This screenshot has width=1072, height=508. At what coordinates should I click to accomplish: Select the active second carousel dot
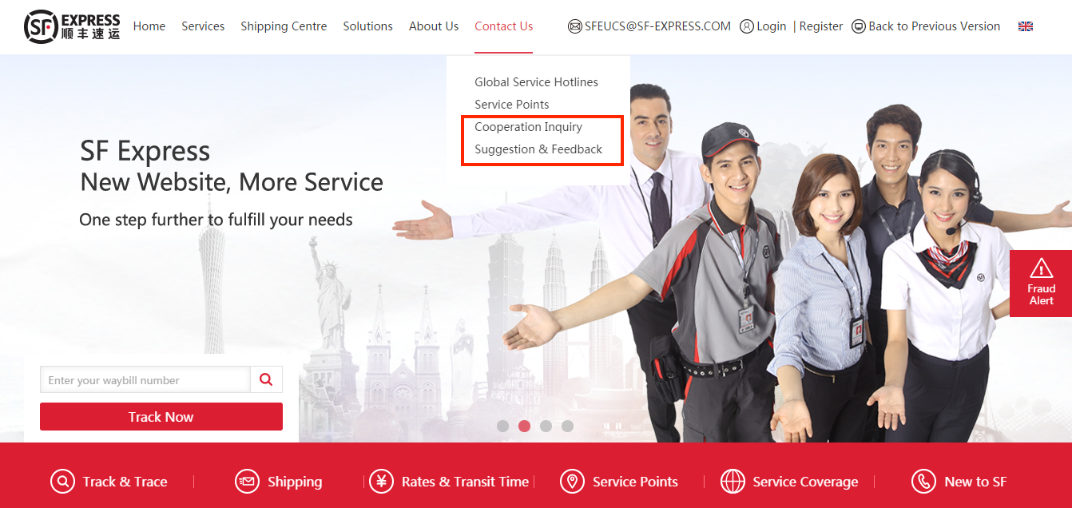tap(524, 426)
